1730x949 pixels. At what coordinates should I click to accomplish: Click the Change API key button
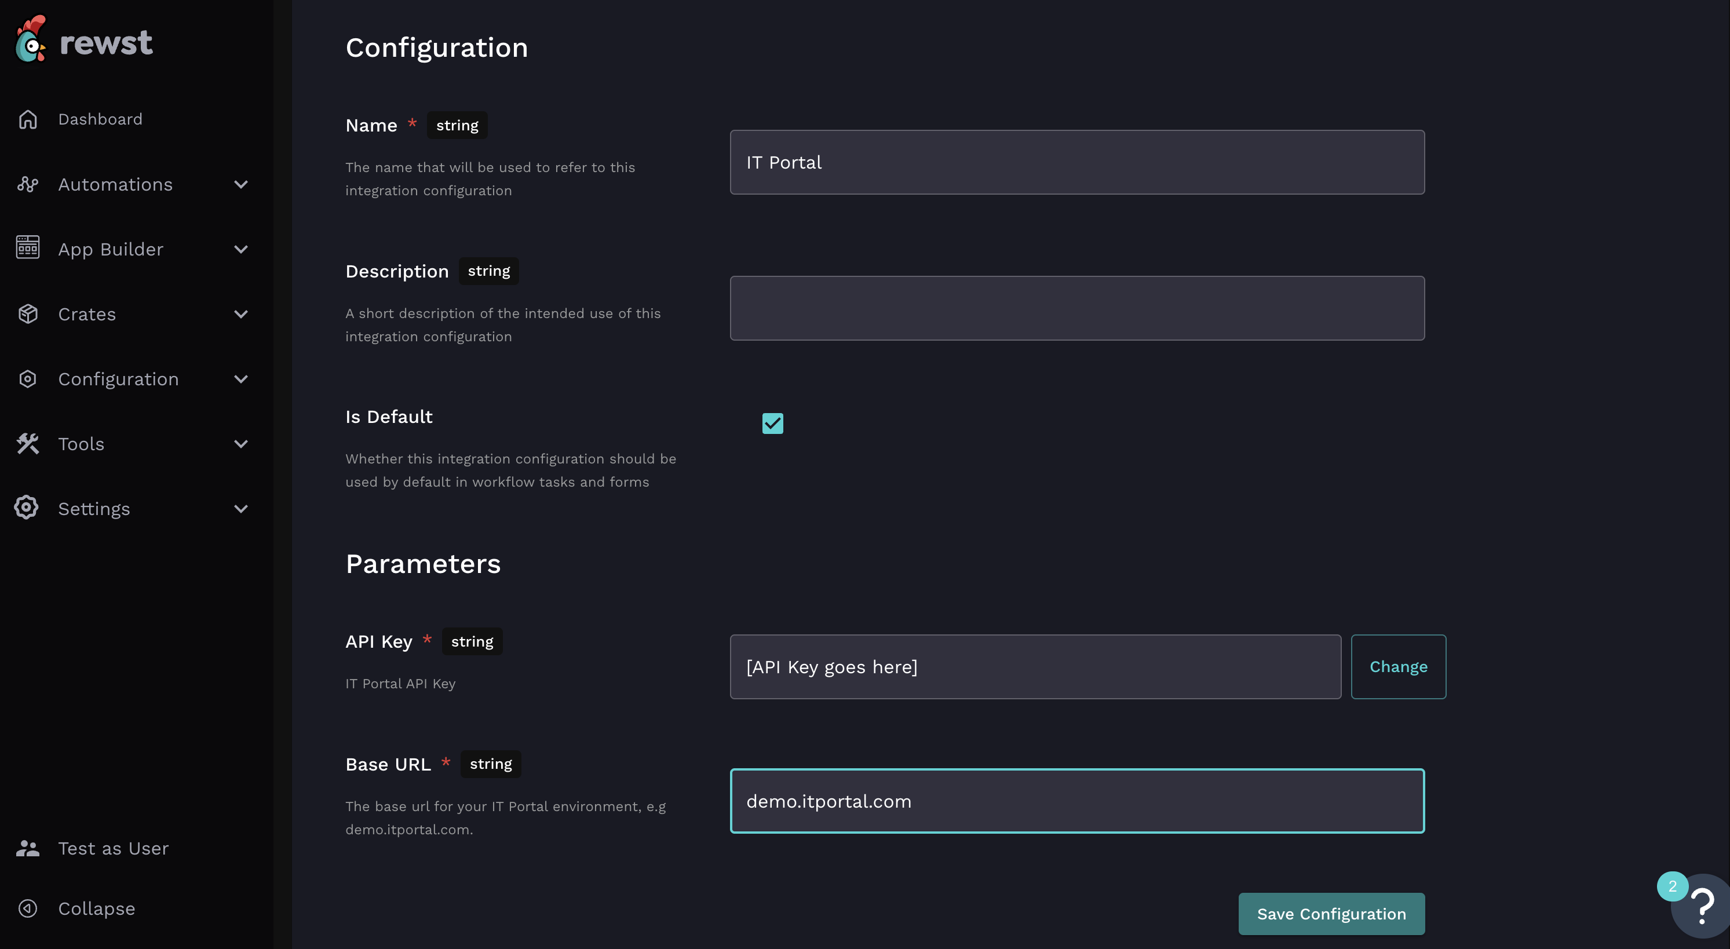click(x=1398, y=666)
